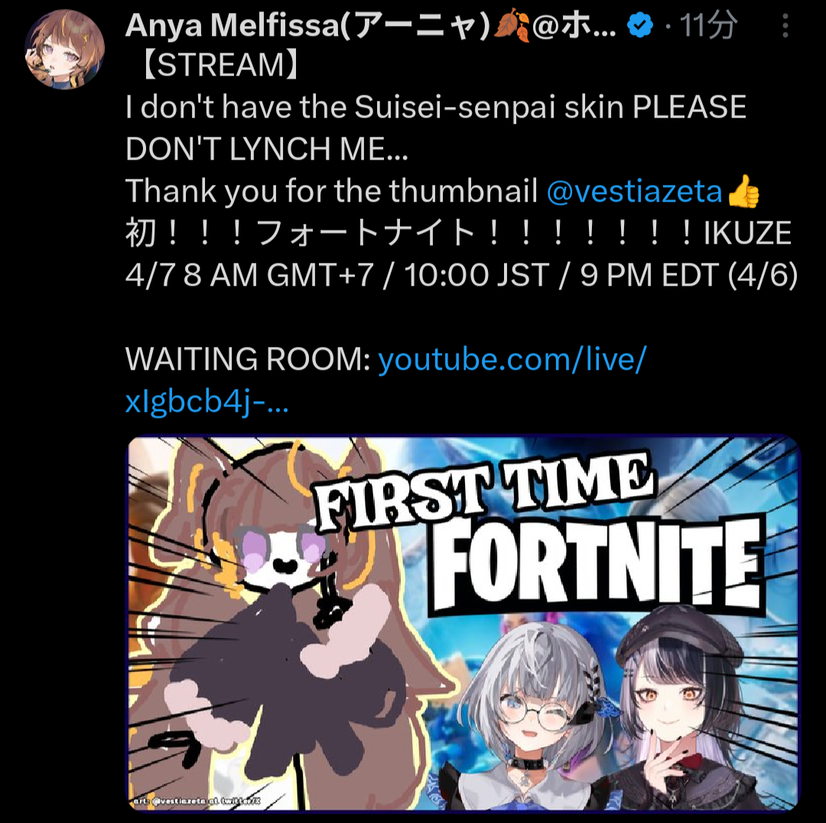
Task: Click the FIRST TIME banner in thumbnail
Action: click(x=485, y=491)
